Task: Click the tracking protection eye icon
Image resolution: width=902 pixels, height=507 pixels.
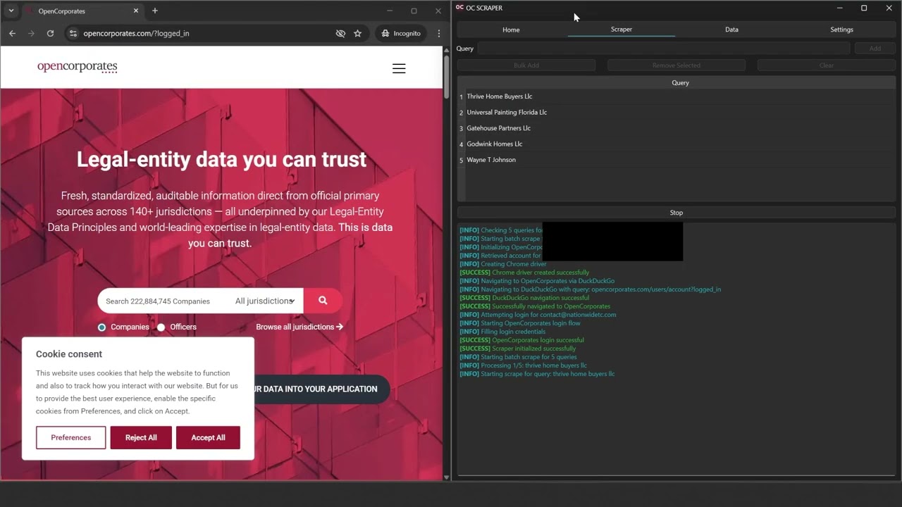Action: (x=340, y=33)
